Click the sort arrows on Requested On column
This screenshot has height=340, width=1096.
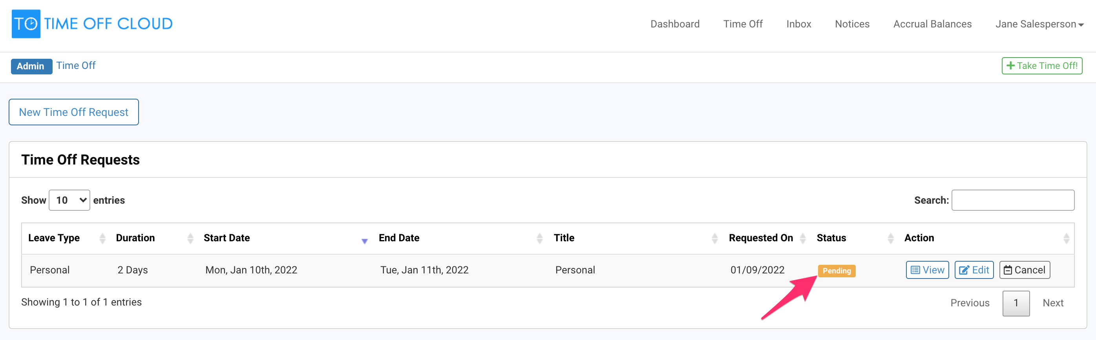pos(803,238)
